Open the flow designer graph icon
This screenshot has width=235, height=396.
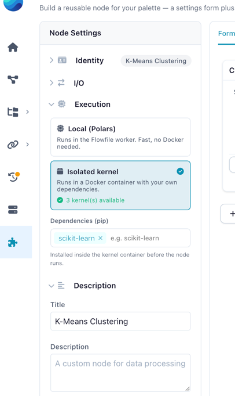coord(13,80)
